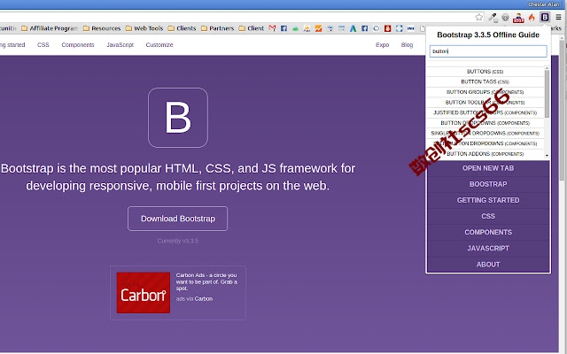Open Expo link in navbar
This screenshot has height=354, width=567.
point(382,45)
